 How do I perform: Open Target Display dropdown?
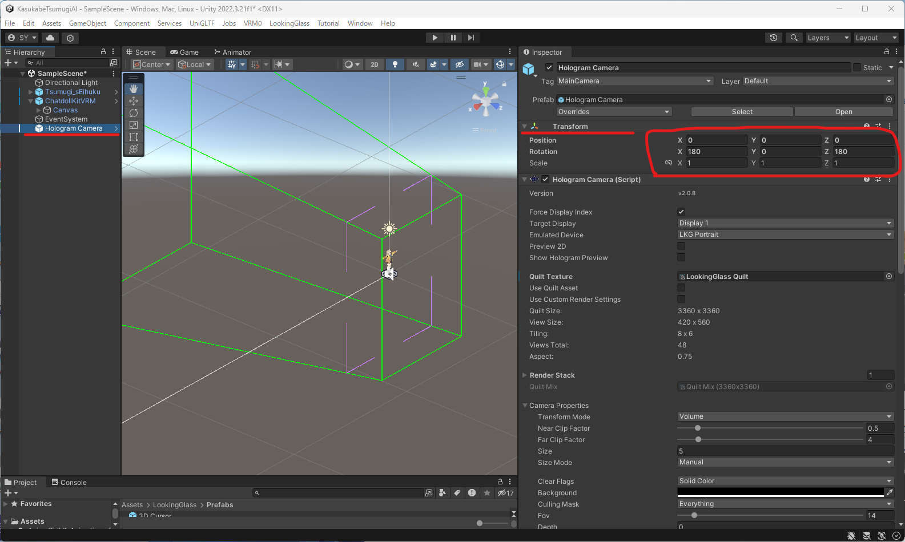coord(785,223)
